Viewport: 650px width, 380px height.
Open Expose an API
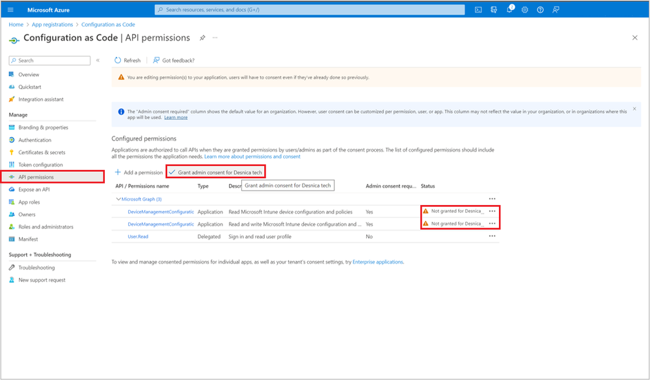coord(34,189)
